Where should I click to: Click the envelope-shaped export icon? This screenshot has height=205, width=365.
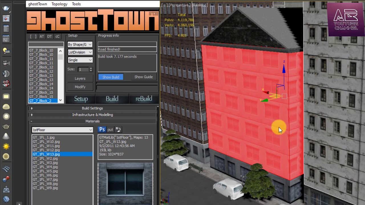click(x=6, y=189)
